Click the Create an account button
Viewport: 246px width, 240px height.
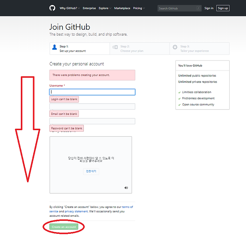[x=64, y=227]
